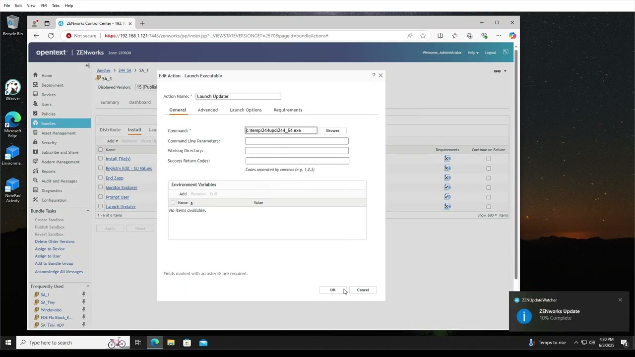Collapse the Bundle Tasks panel
This screenshot has height=357, width=635.
click(x=88, y=211)
